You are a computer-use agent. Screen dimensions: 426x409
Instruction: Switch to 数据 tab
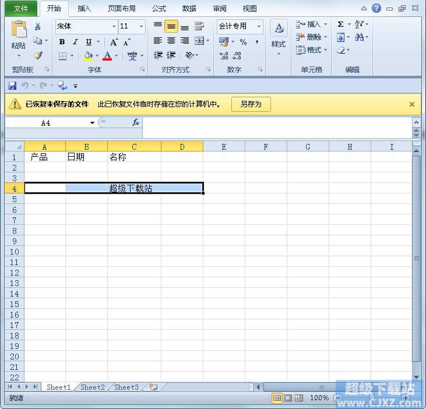tap(189, 9)
